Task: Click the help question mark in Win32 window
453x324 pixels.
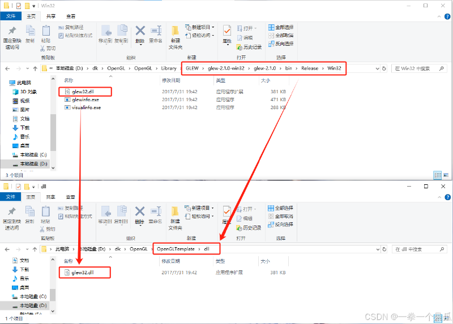Action: 447,16
